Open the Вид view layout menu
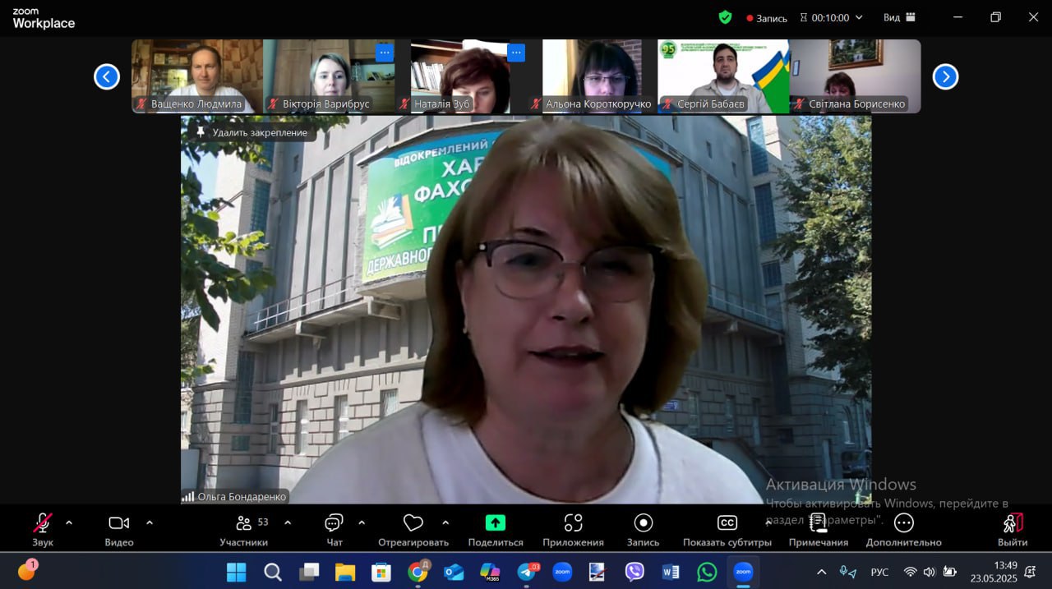Viewport: 1052px width, 589px height. tap(899, 17)
